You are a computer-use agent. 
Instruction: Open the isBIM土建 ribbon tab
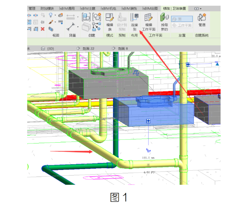[x=88, y=9]
